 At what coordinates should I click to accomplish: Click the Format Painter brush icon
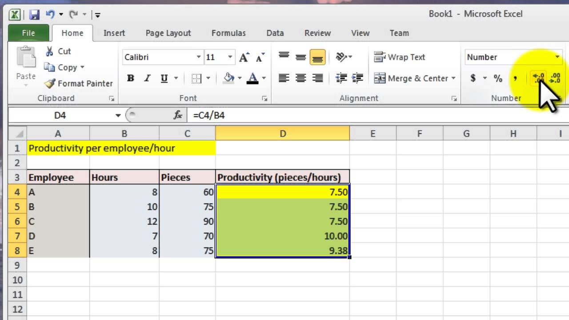(50, 84)
